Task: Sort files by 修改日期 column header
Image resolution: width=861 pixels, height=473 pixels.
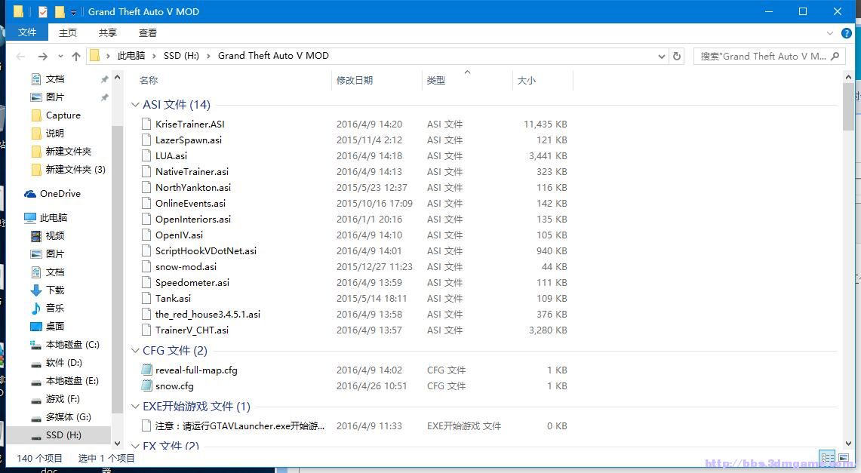Action: [x=355, y=80]
